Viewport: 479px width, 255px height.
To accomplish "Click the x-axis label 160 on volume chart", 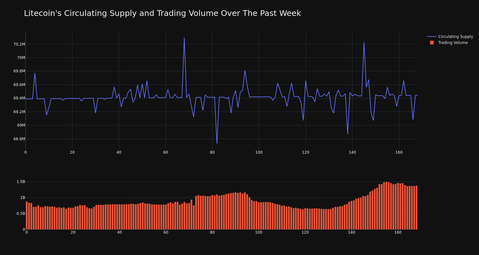I will (398, 232).
